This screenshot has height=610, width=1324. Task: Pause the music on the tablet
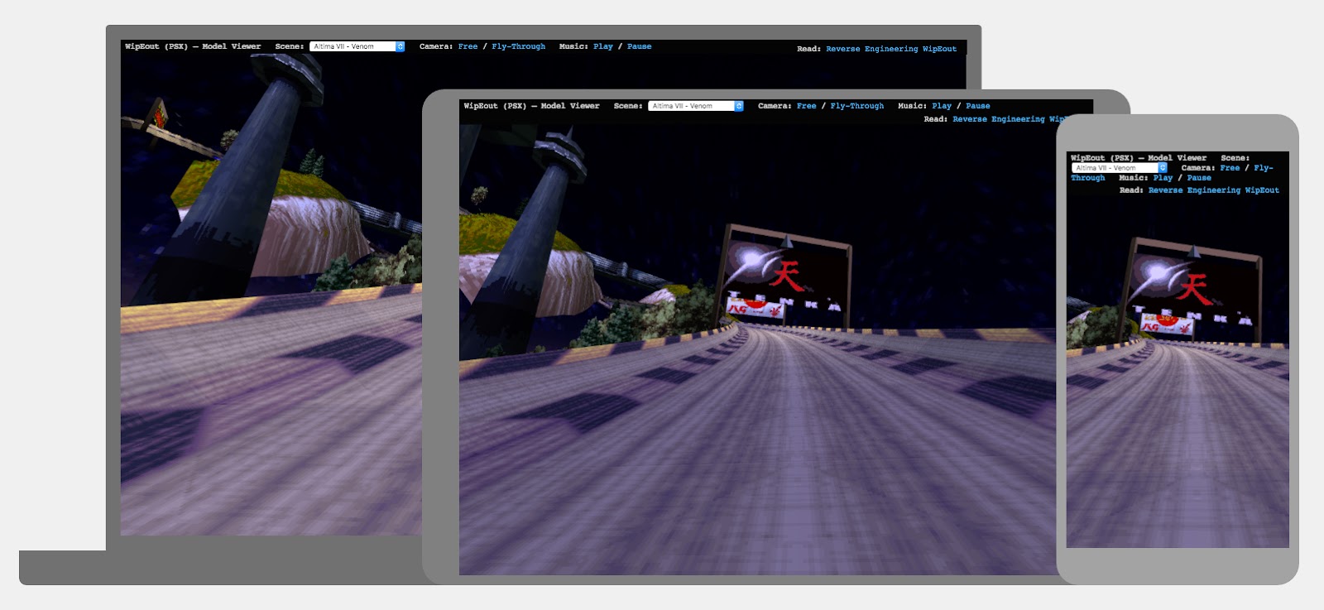click(978, 106)
